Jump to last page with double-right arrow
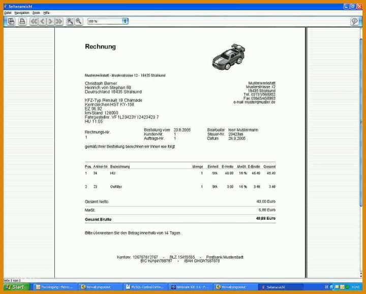The image size is (366, 294). tap(59, 21)
